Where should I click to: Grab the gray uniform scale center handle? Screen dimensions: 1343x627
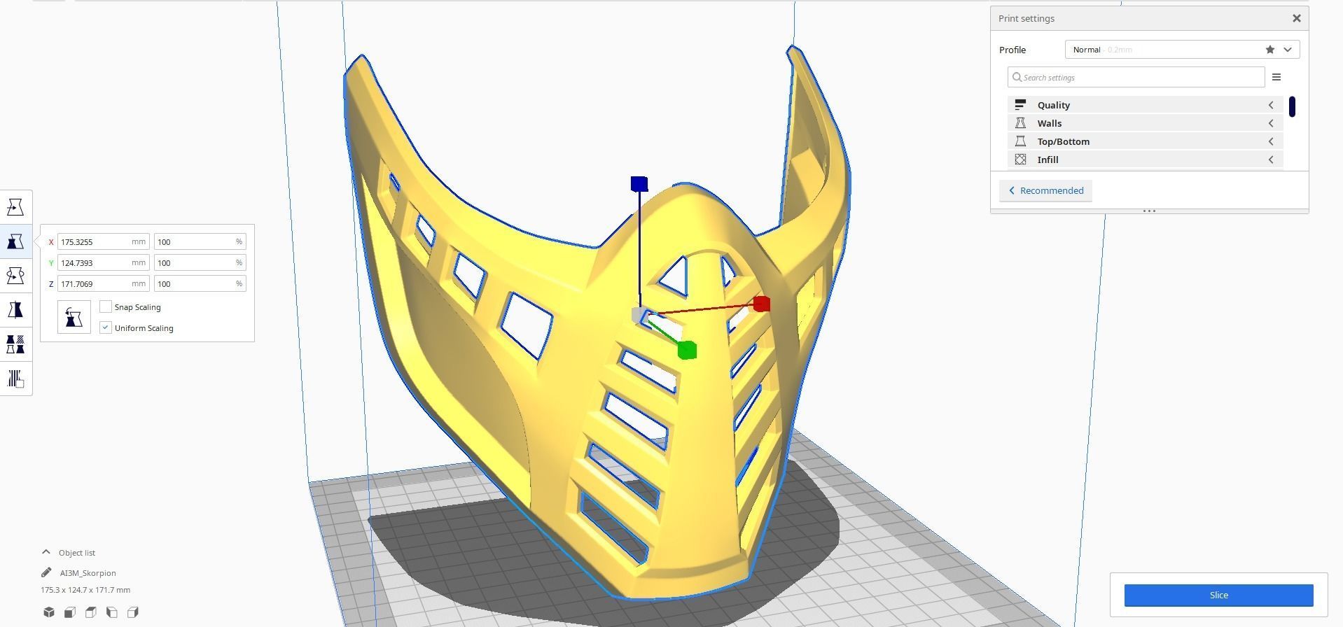point(639,316)
